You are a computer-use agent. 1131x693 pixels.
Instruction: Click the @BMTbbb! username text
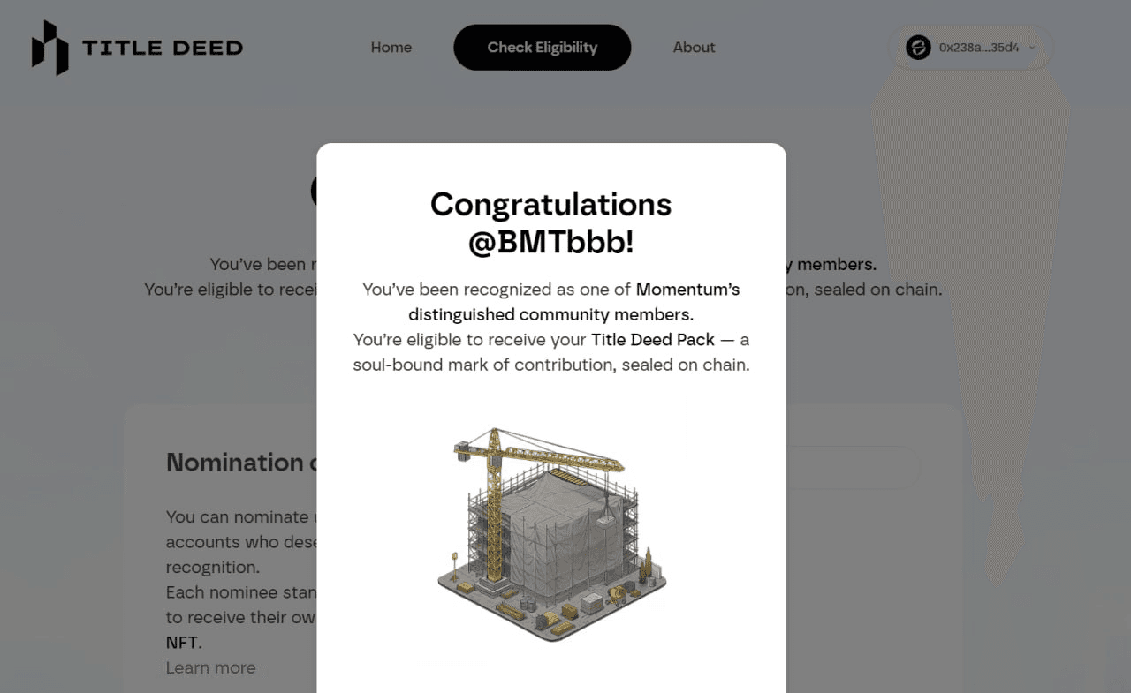[550, 243]
